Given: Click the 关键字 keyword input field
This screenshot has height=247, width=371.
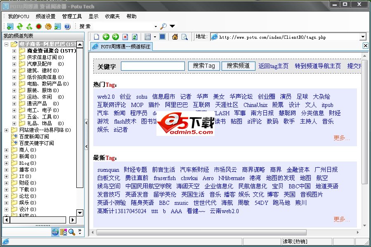Looking at the screenshot, I should 153,66.
